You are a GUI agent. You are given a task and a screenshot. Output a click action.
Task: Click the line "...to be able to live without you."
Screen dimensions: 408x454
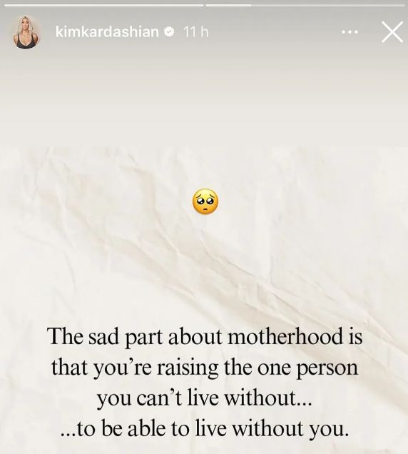(205, 429)
